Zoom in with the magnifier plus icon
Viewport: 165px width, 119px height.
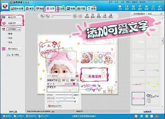click(x=42, y=16)
